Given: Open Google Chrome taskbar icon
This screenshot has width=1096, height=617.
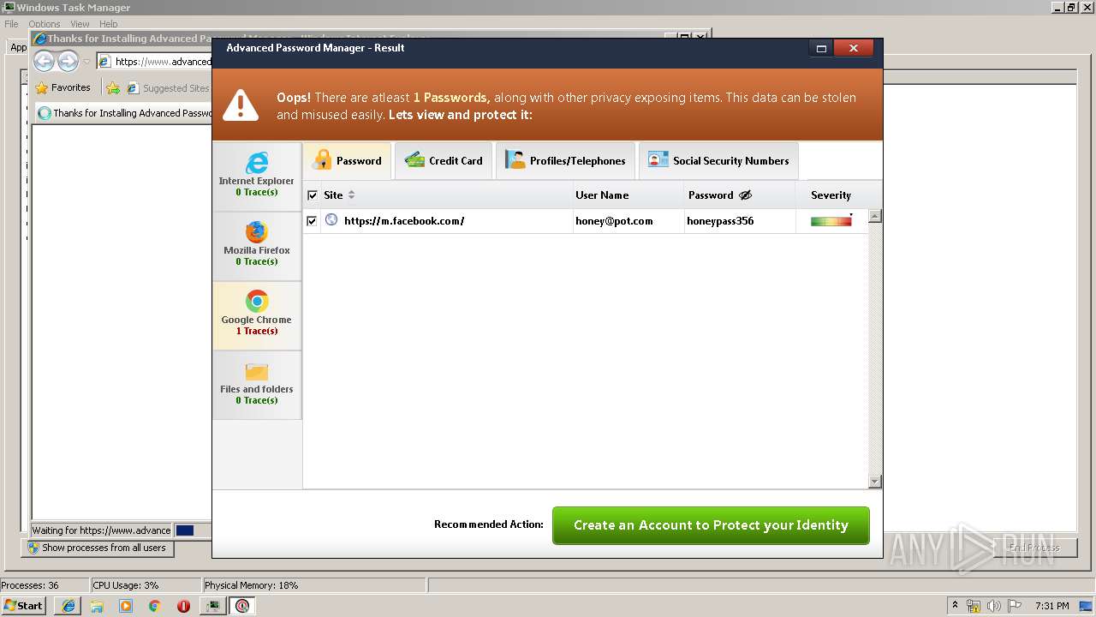Looking at the screenshot, I should tap(155, 606).
